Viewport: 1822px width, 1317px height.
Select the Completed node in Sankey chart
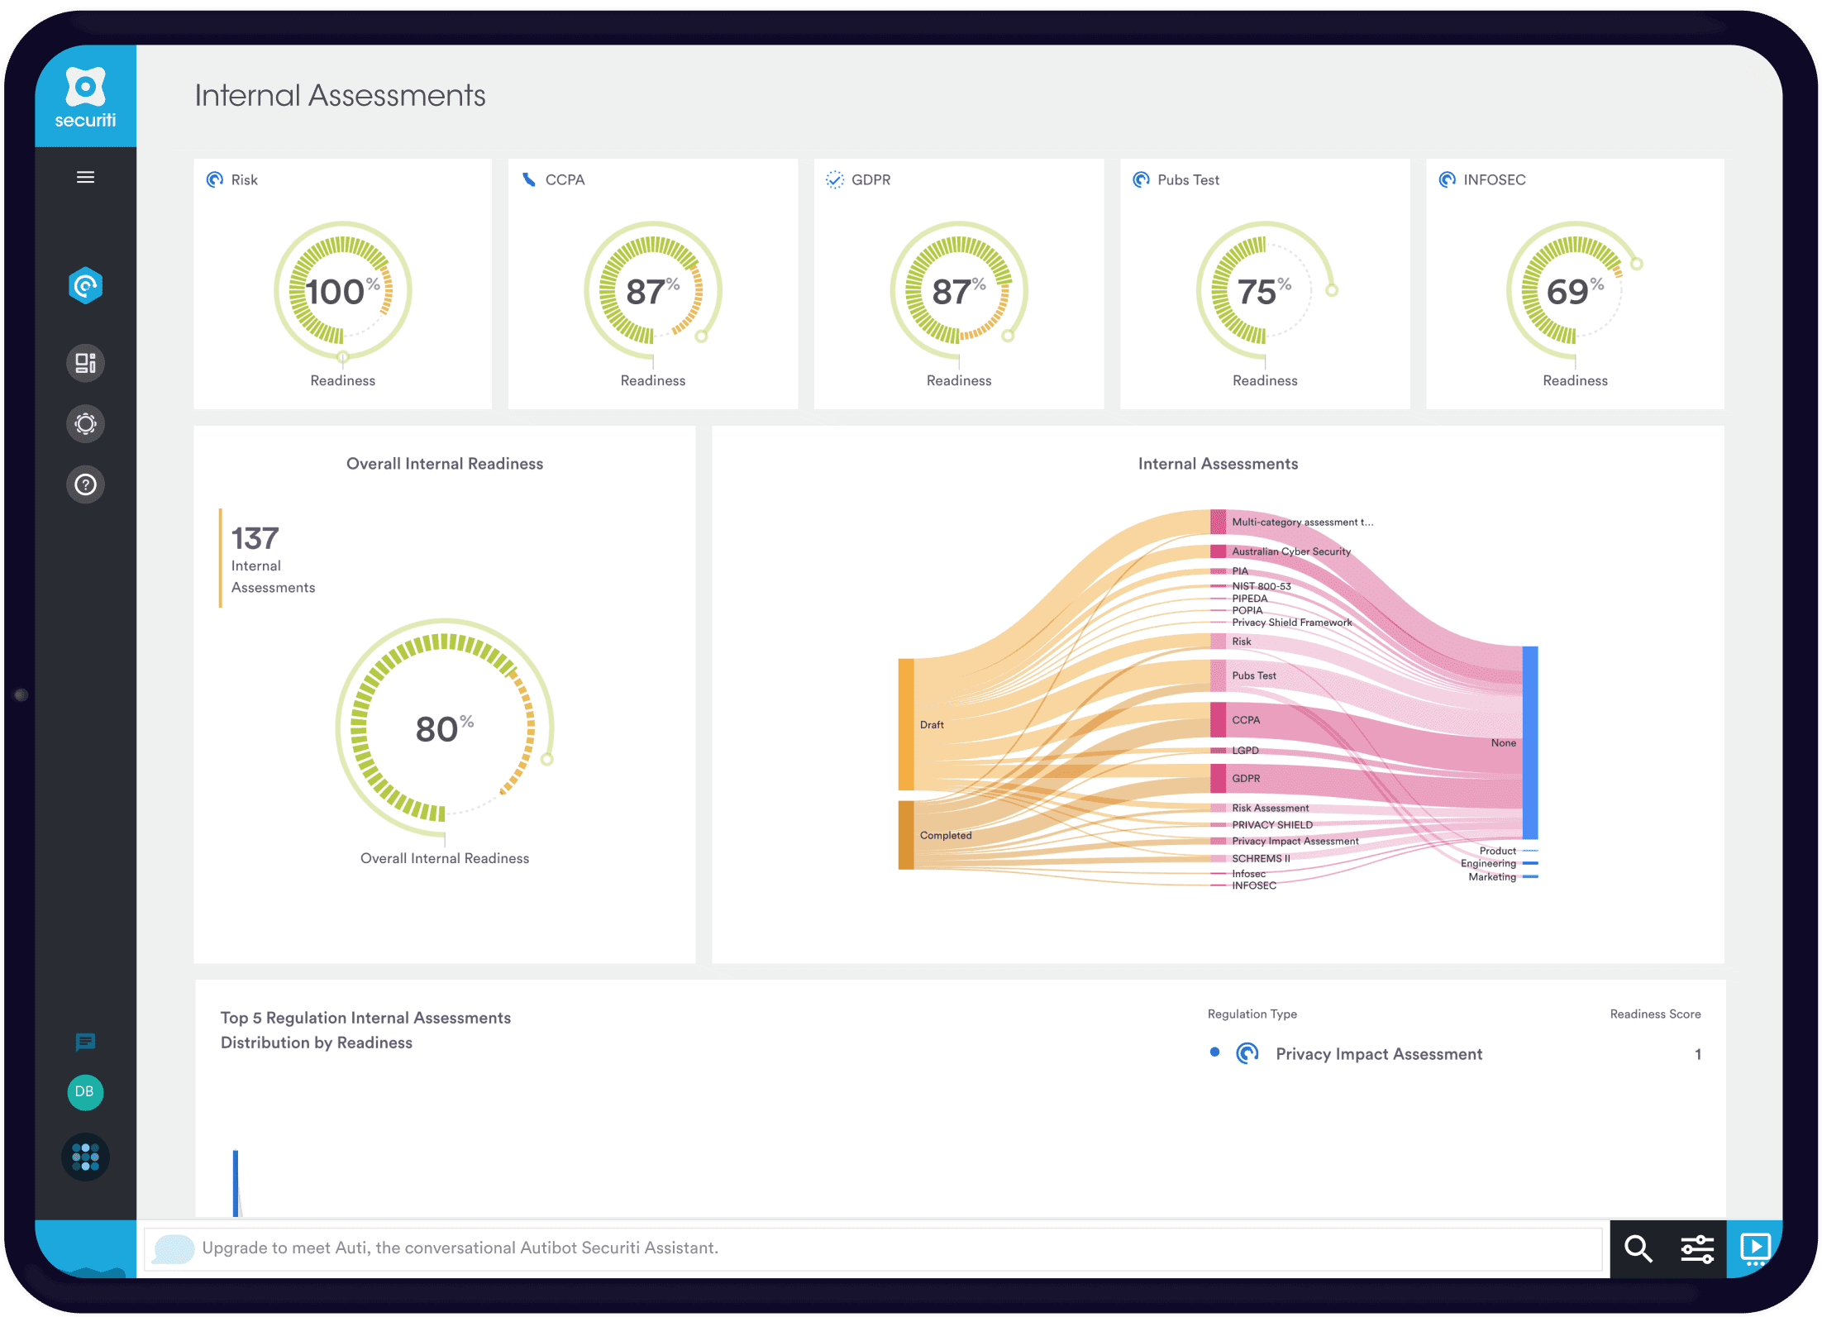pos(907,835)
